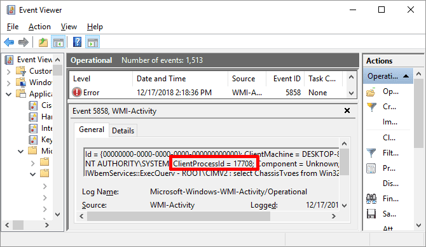The image size is (426, 247).
Task: Collapse the second subfolder under Mic...
Action: pos(32,174)
